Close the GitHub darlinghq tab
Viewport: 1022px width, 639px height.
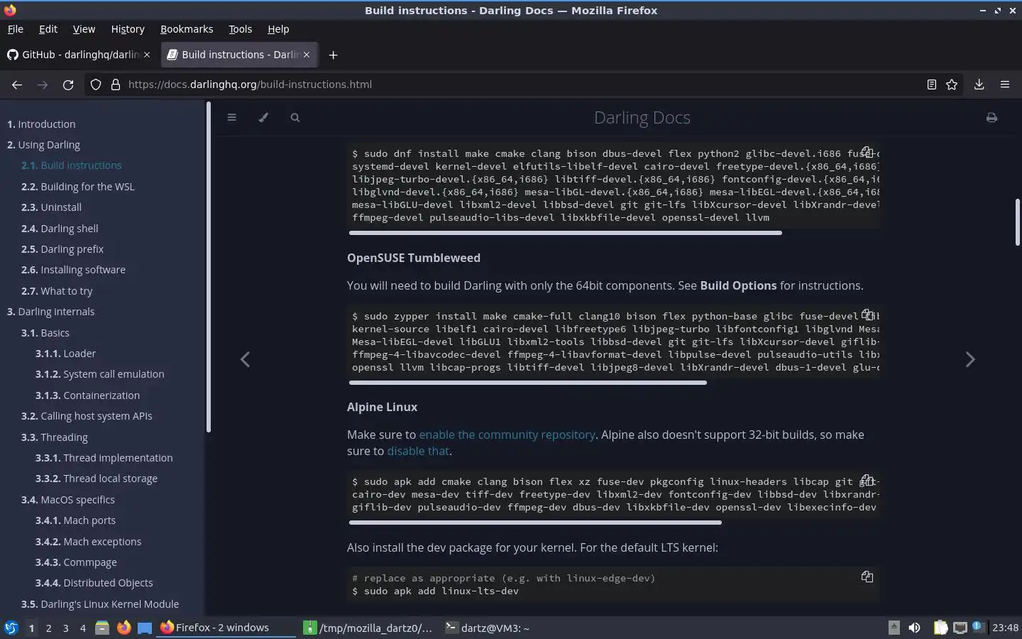click(147, 55)
